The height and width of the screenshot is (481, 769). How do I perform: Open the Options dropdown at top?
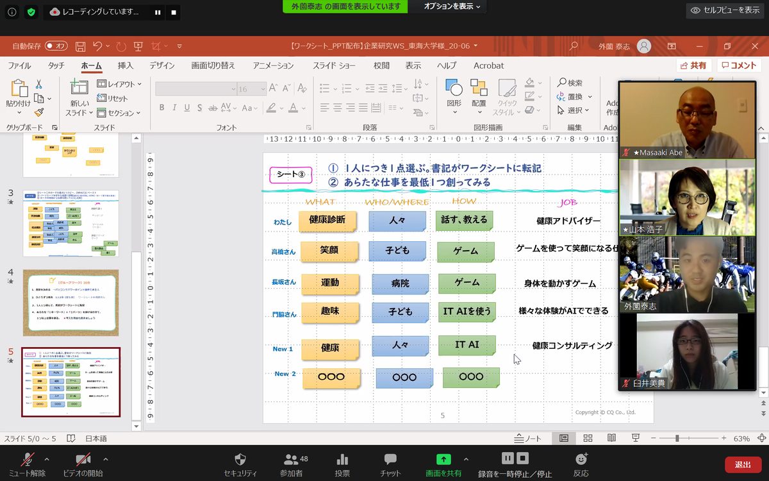pyautogui.click(x=452, y=6)
